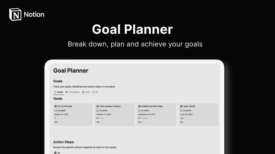Open the Save 1000$ goal title
Screen dimensions: 275x154
pos(189,106)
